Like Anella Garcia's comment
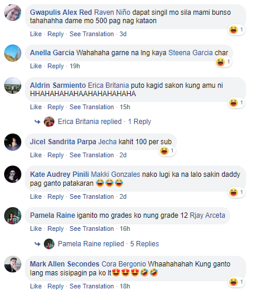Viewport: 261px width, 292px height. click(x=36, y=66)
